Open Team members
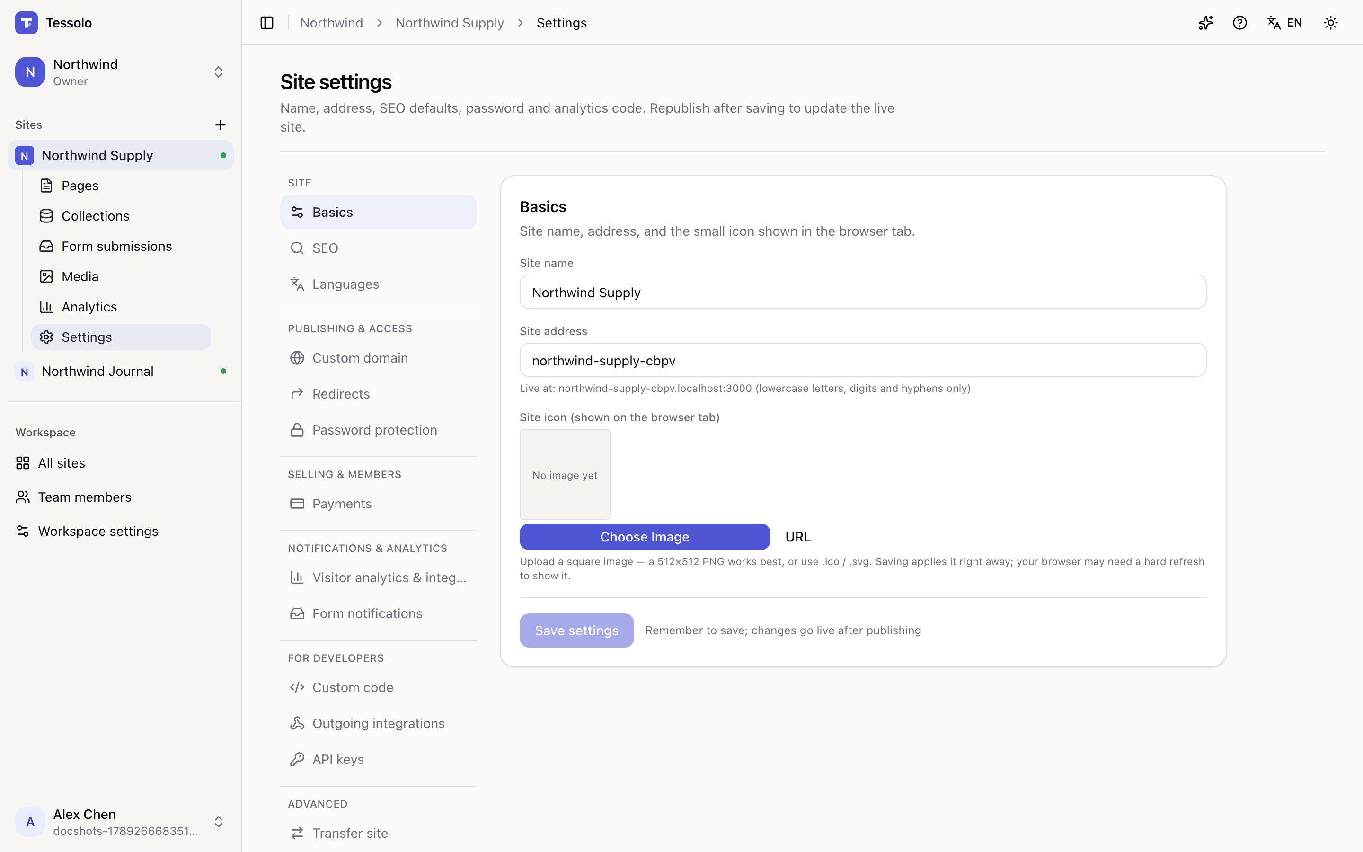This screenshot has width=1363, height=852. tap(121, 497)
